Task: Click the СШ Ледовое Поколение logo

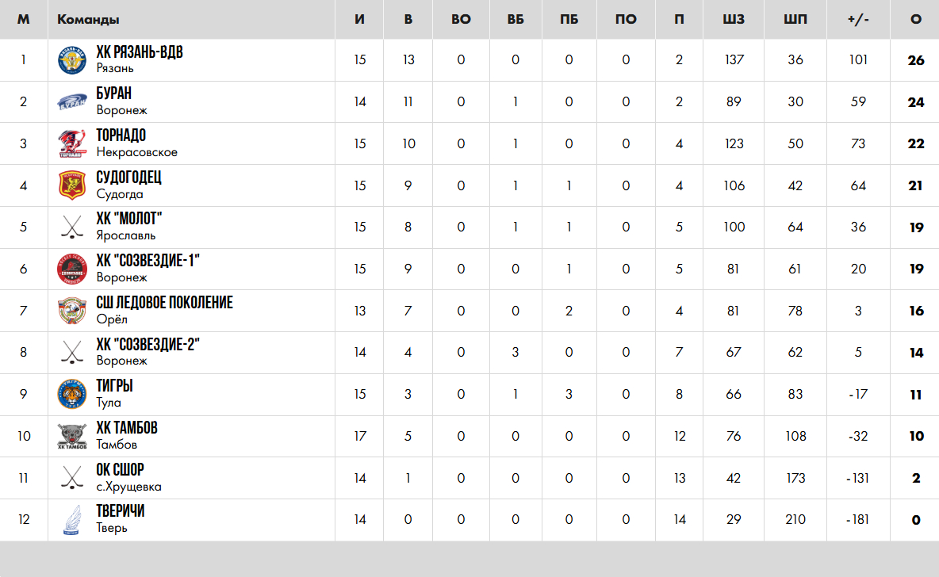Action: coord(72,311)
